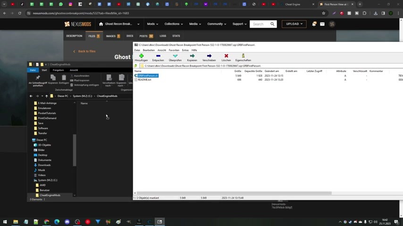Click the Nexus Mods search field

pos(260,24)
